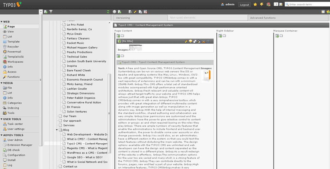Select Our Team page in tree
This screenshot has height=169, width=330.
(70, 116)
